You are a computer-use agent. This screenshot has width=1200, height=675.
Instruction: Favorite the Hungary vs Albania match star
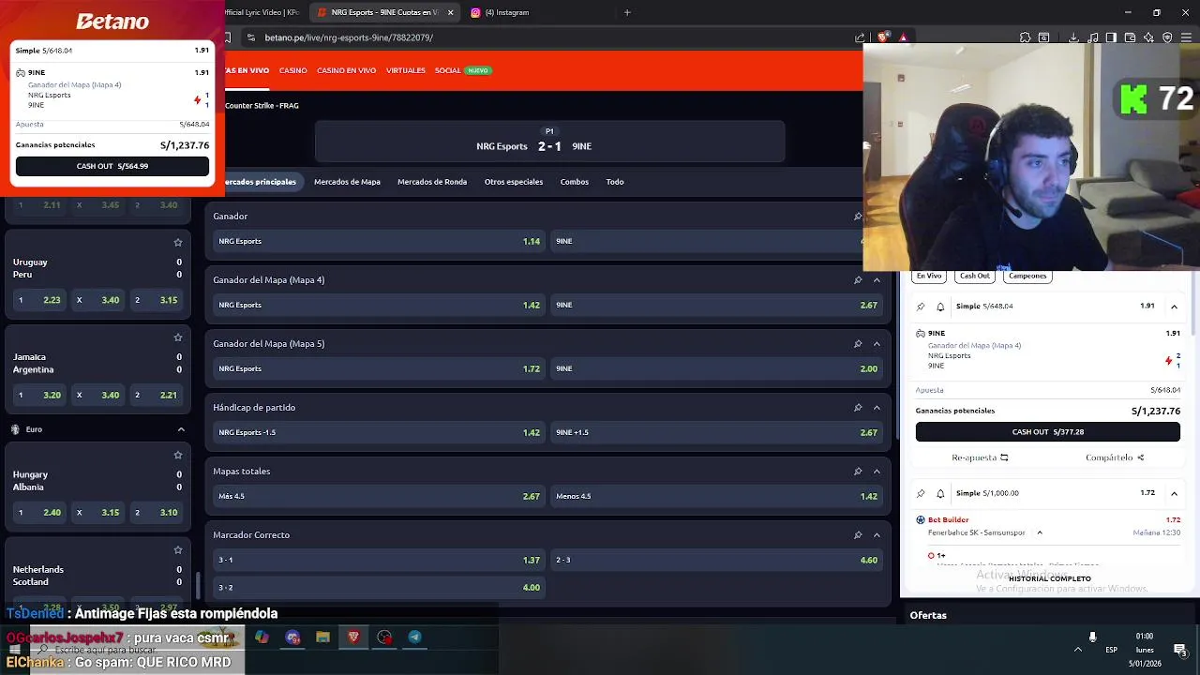(x=178, y=456)
